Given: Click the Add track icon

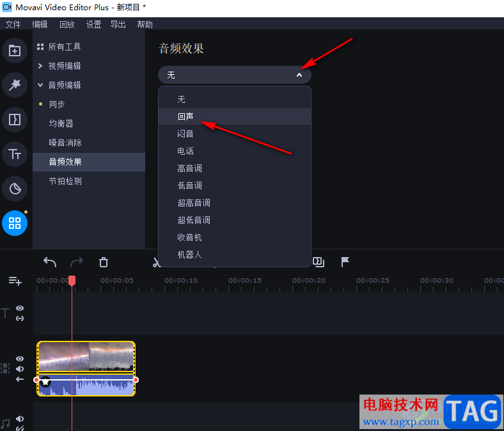Looking at the screenshot, I should 15,281.
